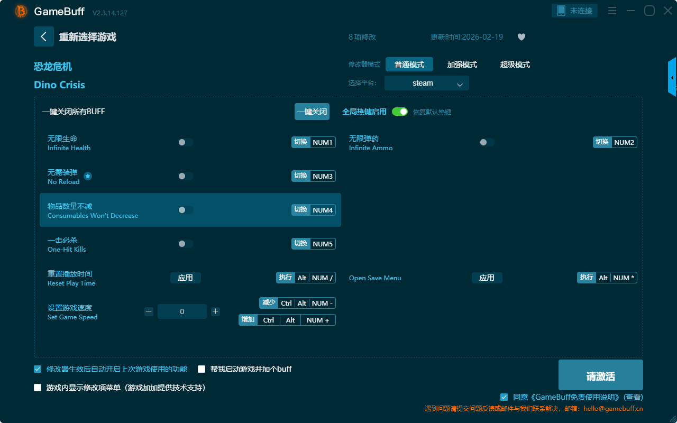Open the steam platform dropdown
This screenshot has width=677, height=423.
426,83
